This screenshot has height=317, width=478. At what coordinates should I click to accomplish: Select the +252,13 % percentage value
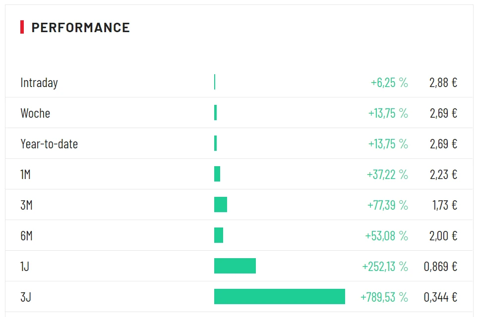(385, 267)
